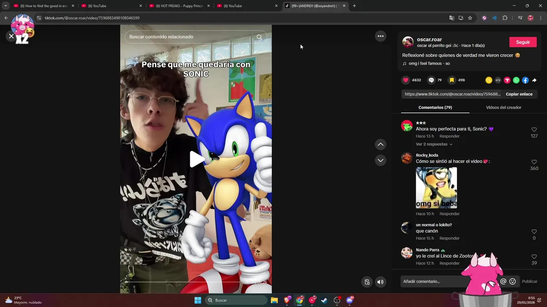Open the 'omg si beba' comment image
547x307 pixels.
[x=436, y=188]
